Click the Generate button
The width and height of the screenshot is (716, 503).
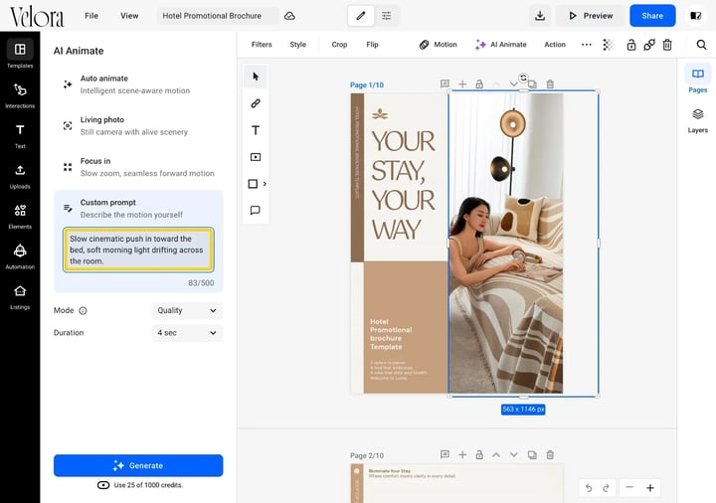pos(138,465)
